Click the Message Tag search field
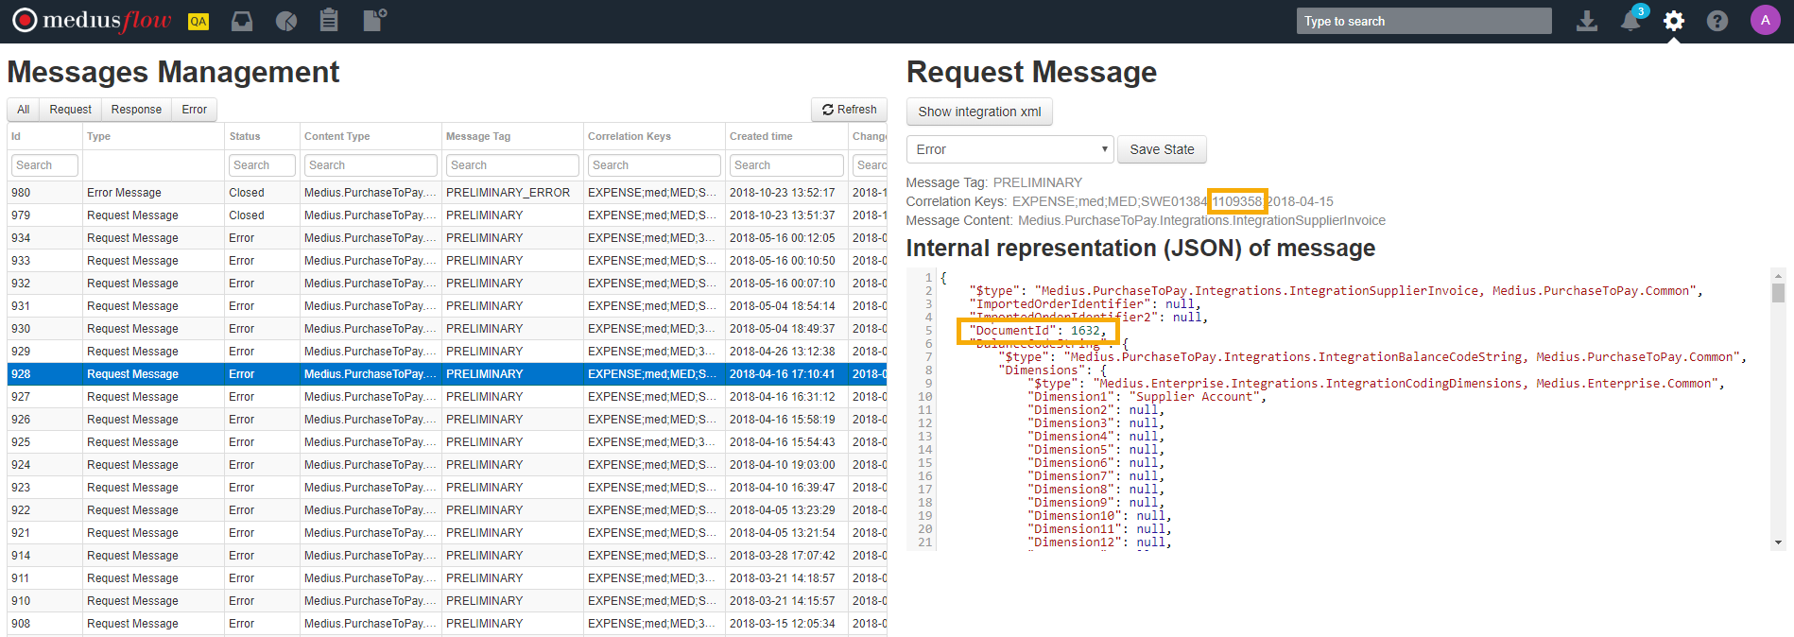This screenshot has width=1794, height=637. point(512,165)
